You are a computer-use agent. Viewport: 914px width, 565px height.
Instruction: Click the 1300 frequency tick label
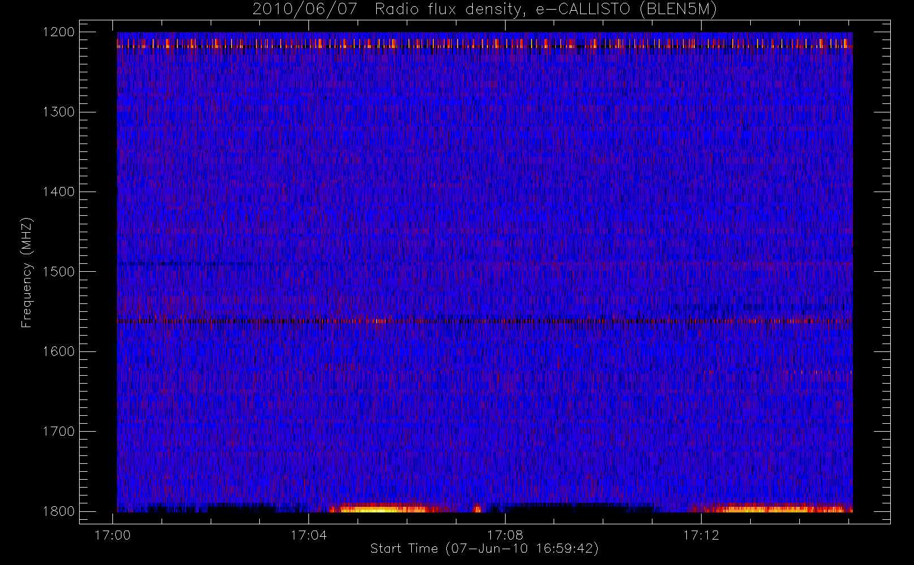click(x=59, y=112)
